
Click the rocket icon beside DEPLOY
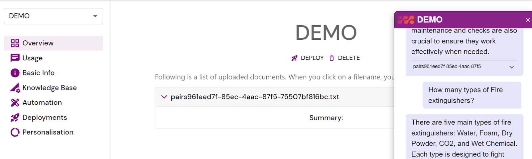294,58
